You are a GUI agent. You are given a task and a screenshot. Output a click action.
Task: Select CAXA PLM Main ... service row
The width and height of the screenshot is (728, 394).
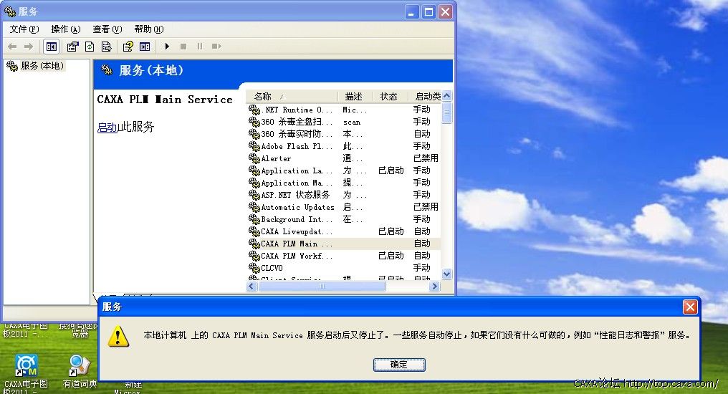click(x=343, y=244)
